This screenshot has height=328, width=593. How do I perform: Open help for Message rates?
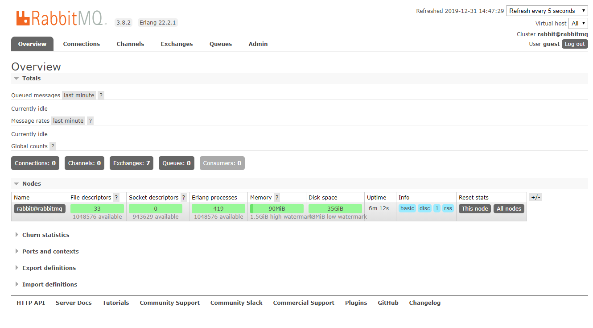click(x=91, y=120)
